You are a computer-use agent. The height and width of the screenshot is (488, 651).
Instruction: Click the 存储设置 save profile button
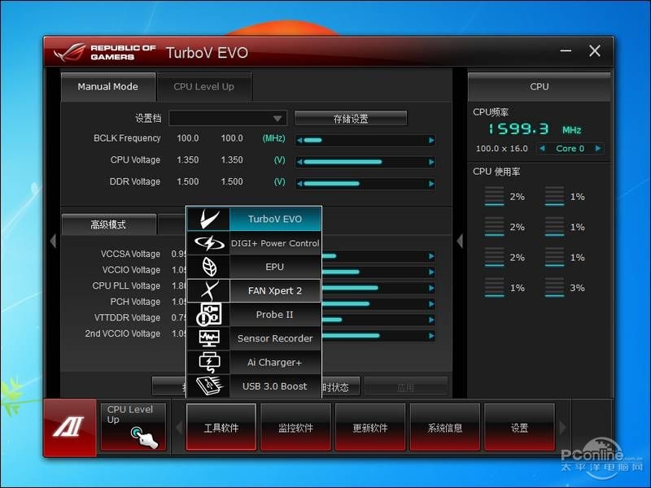pyautogui.click(x=351, y=118)
